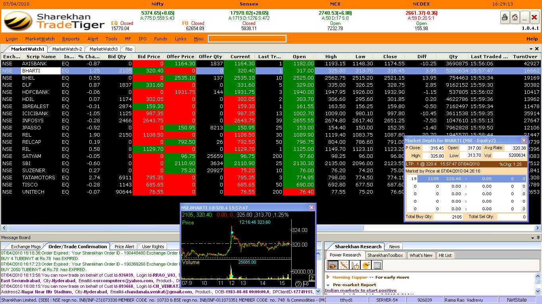
Task: Click inside the blank search box beside Misc
Action: point(246,39)
